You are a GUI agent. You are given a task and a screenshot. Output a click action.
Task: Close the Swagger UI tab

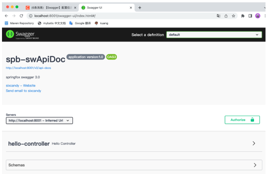(131, 8)
